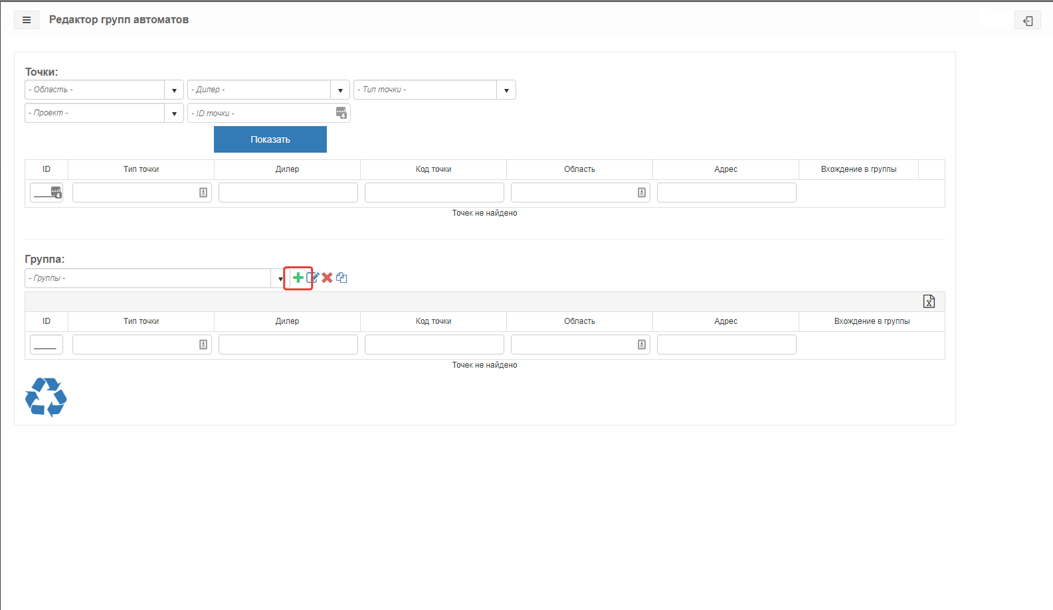Export group table to Excel icon
The image size is (1053, 610).
(929, 301)
